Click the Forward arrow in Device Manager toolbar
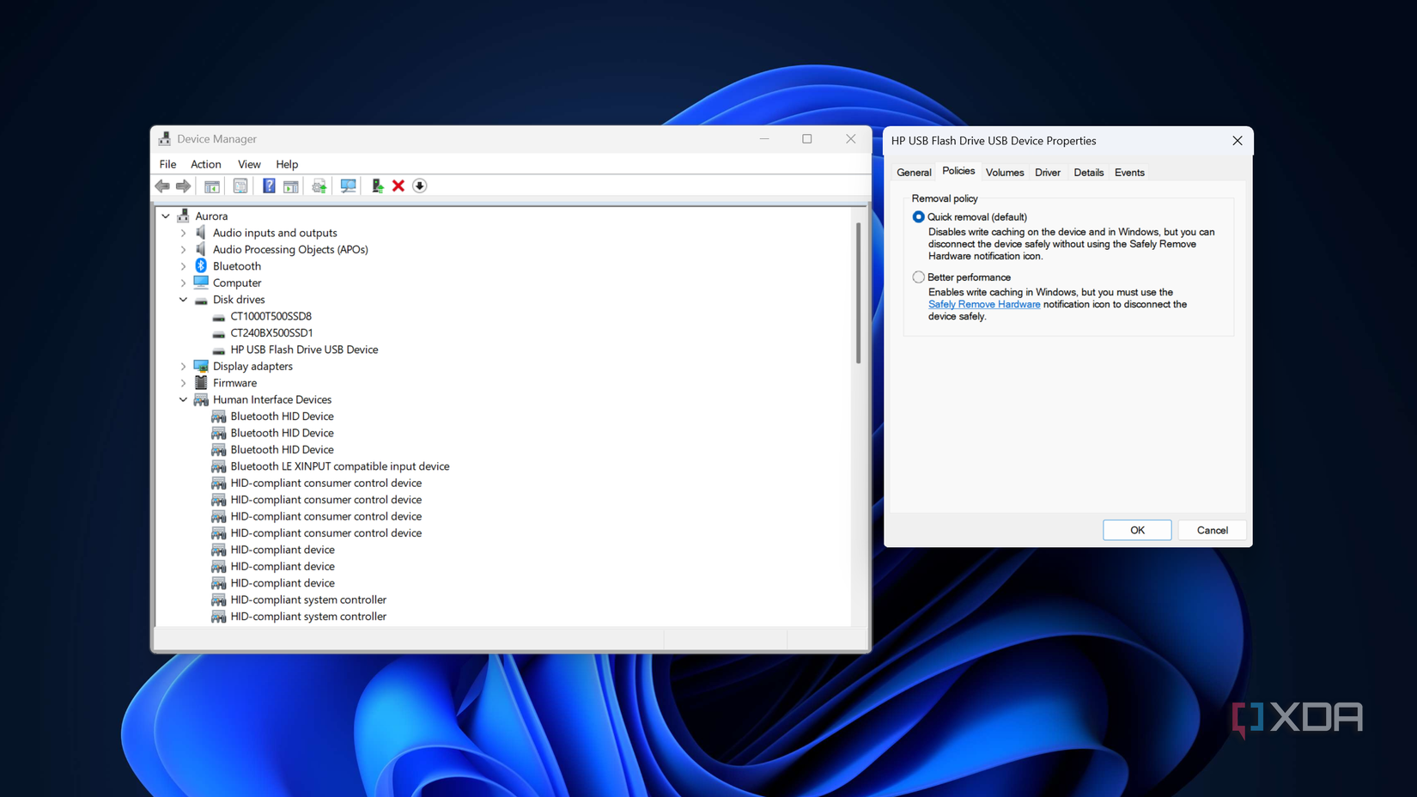 point(183,186)
